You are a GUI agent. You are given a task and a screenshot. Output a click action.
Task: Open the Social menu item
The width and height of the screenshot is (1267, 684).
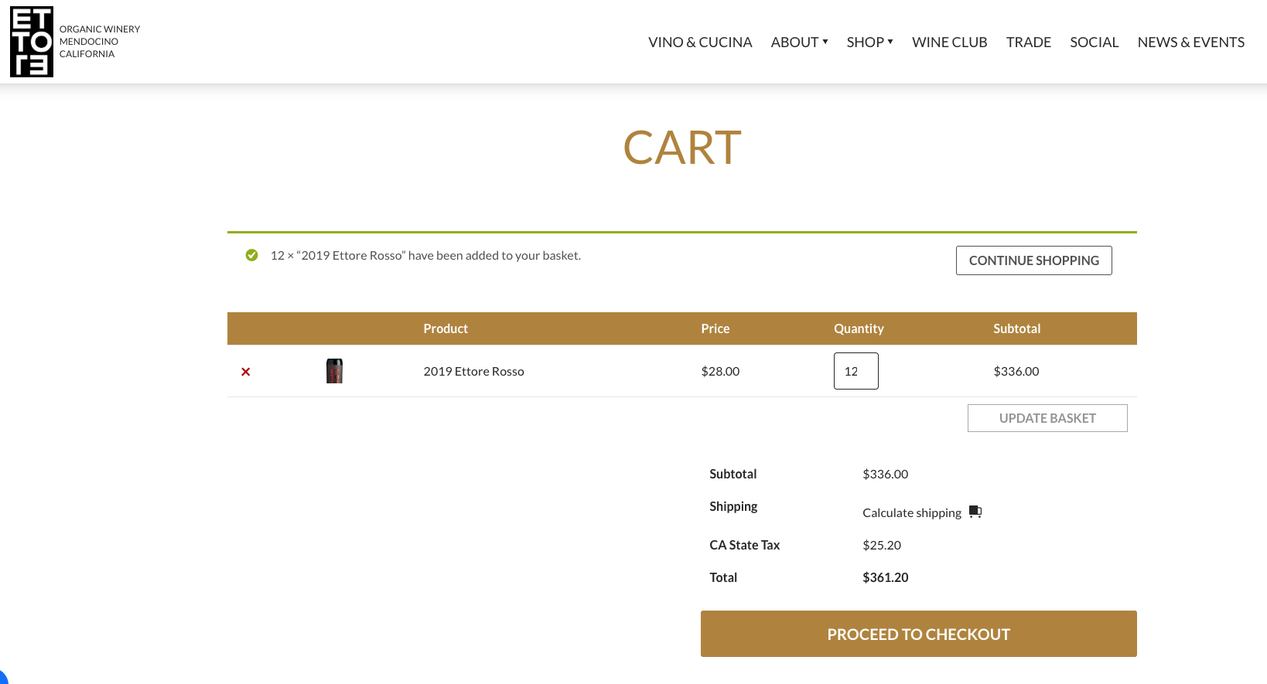1094,42
